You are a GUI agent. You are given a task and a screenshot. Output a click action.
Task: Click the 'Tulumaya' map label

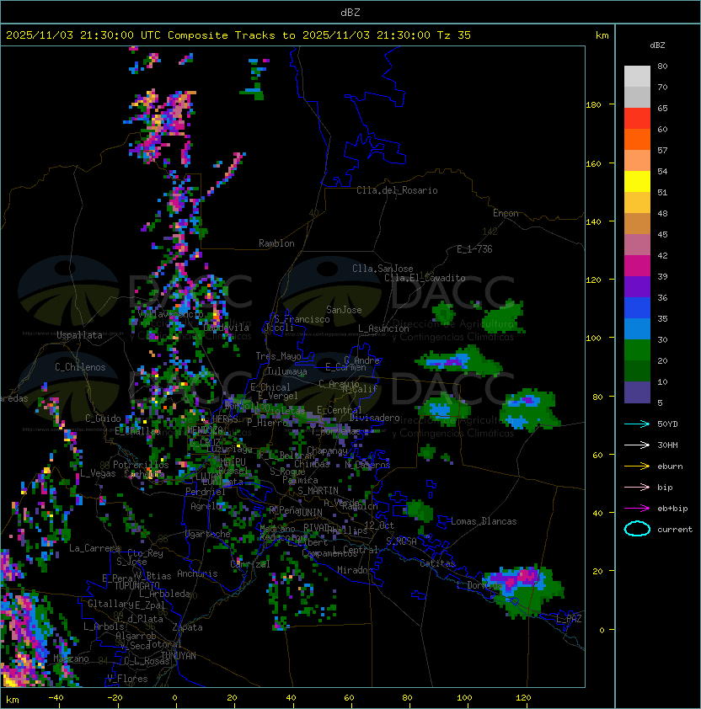point(287,371)
